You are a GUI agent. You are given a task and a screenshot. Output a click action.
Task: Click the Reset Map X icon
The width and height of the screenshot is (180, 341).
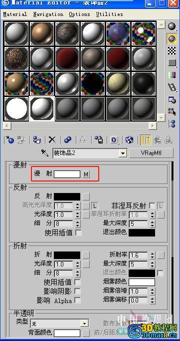(52, 139)
